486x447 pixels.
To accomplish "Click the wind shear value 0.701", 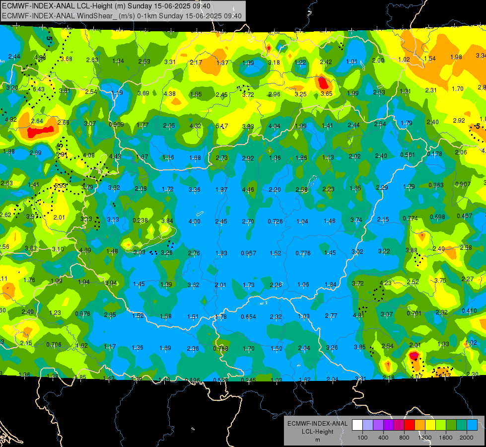I will [414, 313].
